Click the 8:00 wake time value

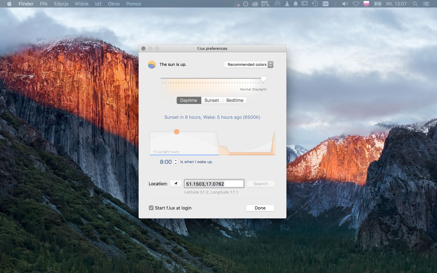166,162
